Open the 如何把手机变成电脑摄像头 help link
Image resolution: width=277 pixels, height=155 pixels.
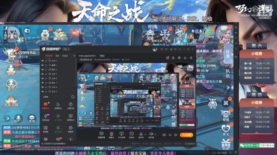55,144
